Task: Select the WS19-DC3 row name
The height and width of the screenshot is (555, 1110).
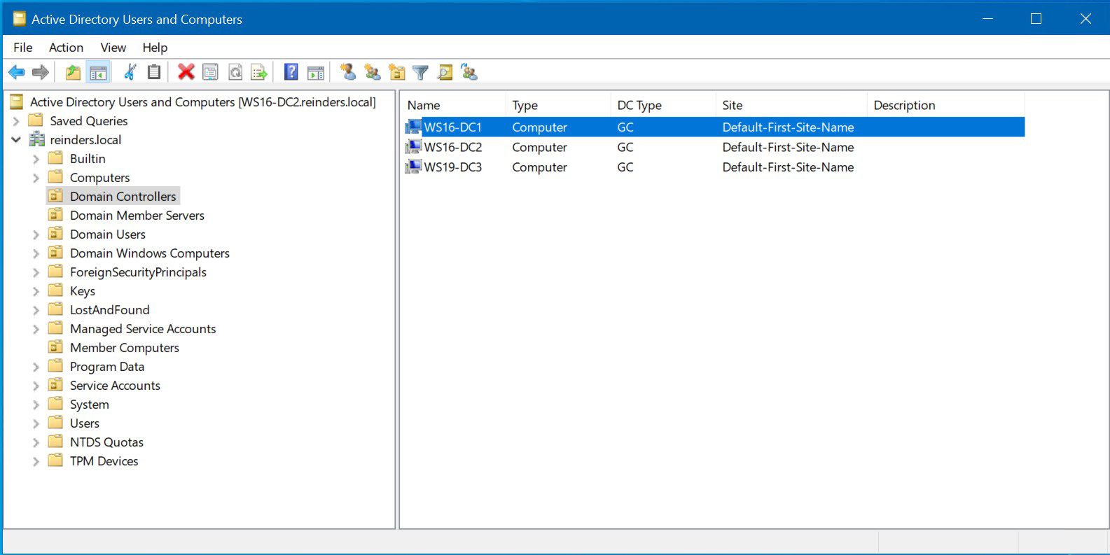Action: (453, 167)
